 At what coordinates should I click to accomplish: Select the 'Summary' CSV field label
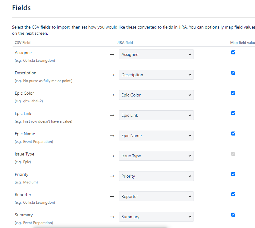coord(24,215)
